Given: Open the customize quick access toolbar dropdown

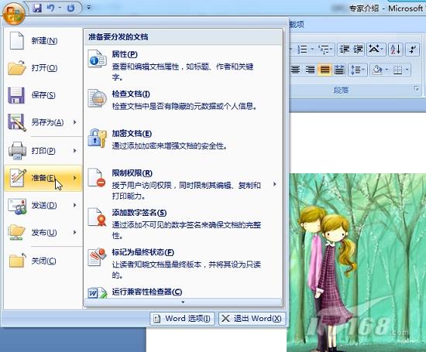Looking at the screenshot, I should tap(88, 8).
